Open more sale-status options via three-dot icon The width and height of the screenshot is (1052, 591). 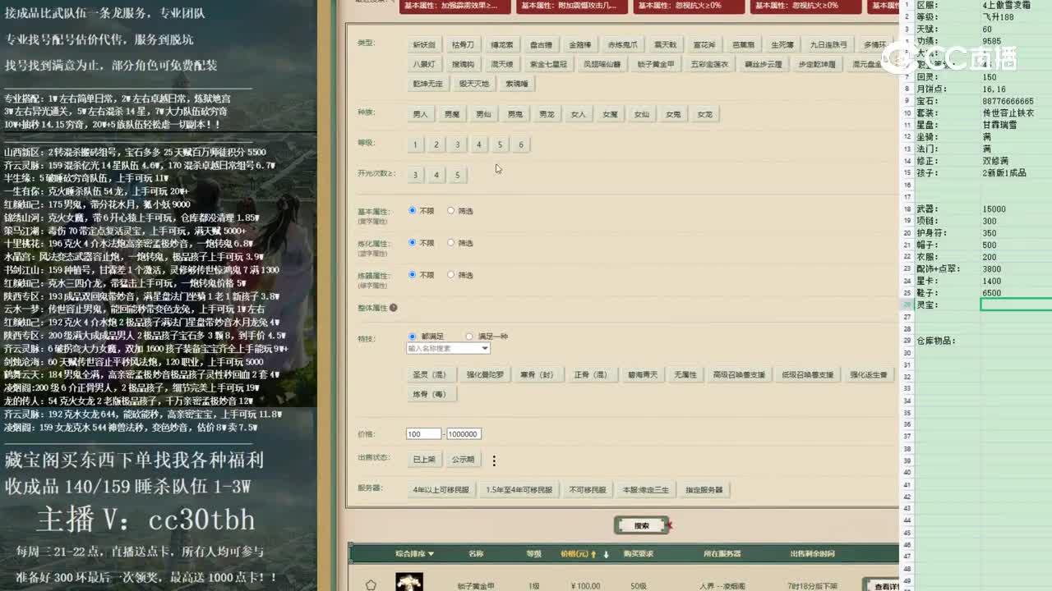click(x=494, y=460)
